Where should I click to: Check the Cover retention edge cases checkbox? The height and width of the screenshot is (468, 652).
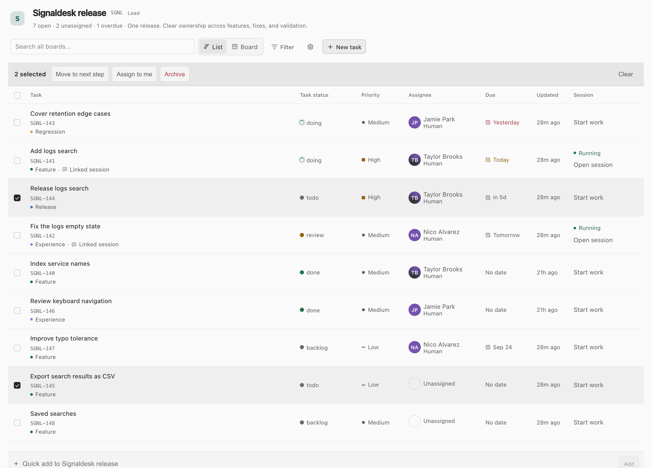17,123
